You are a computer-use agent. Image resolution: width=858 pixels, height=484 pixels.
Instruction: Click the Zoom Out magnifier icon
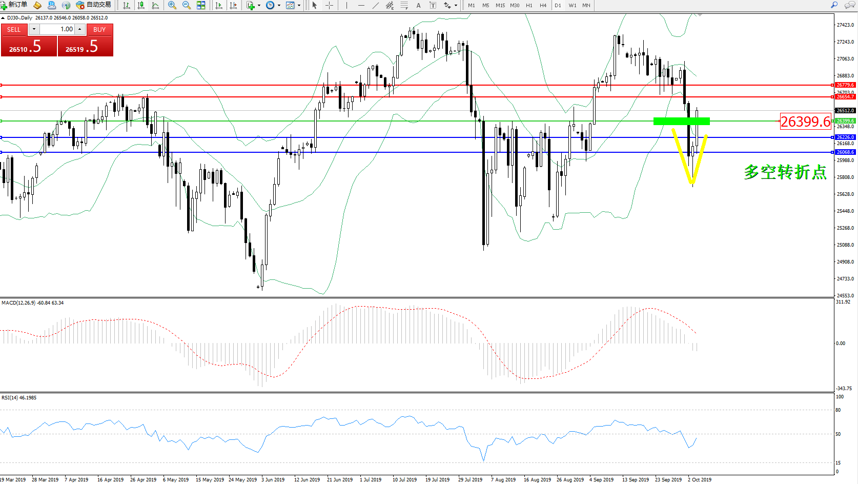click(187, 5)
